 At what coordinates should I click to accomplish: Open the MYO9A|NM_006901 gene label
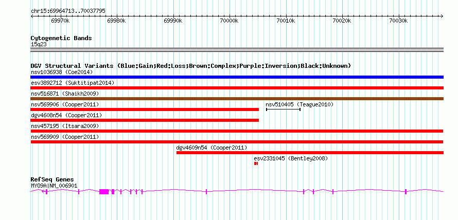click(54, 186)
